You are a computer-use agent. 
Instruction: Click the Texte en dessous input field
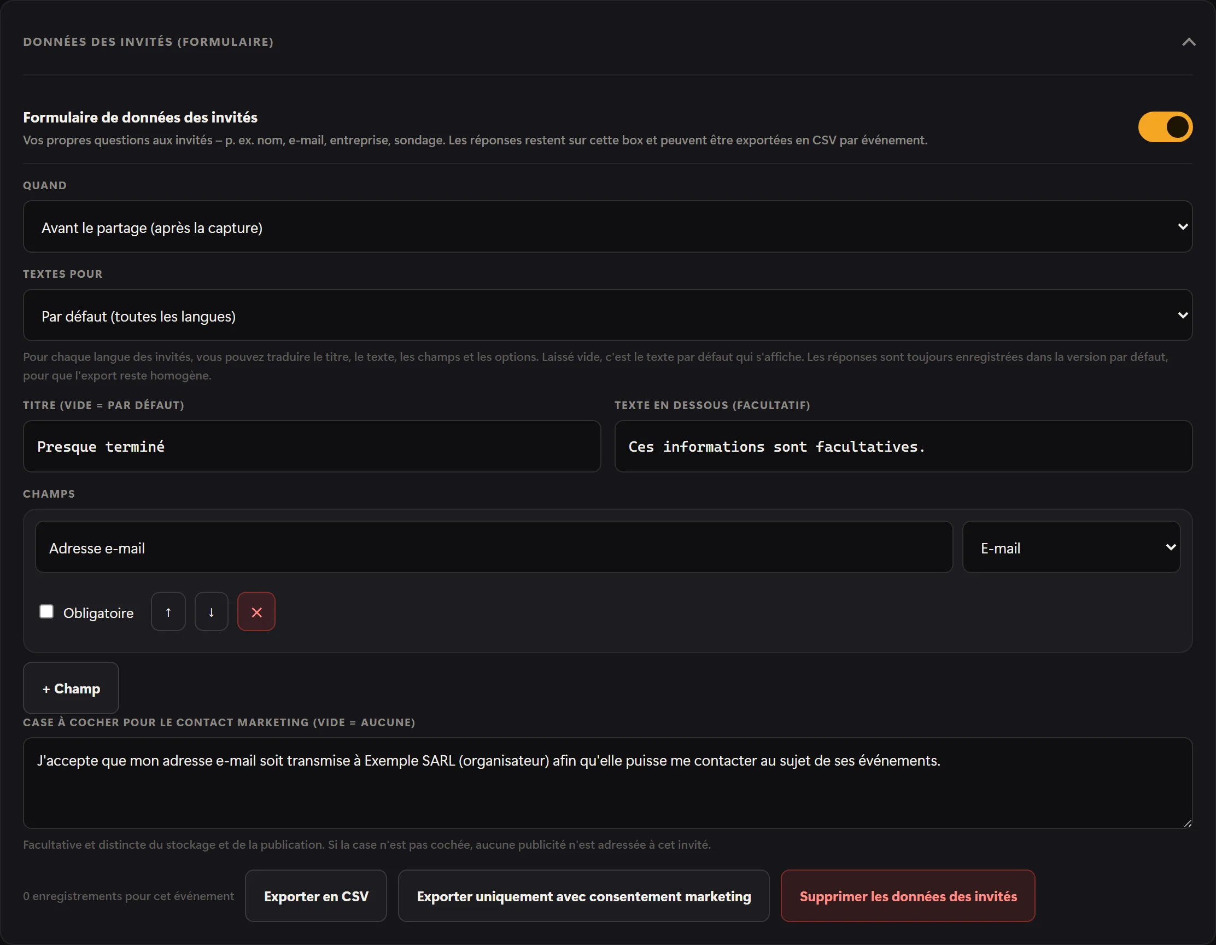click(x=903, y=447)
